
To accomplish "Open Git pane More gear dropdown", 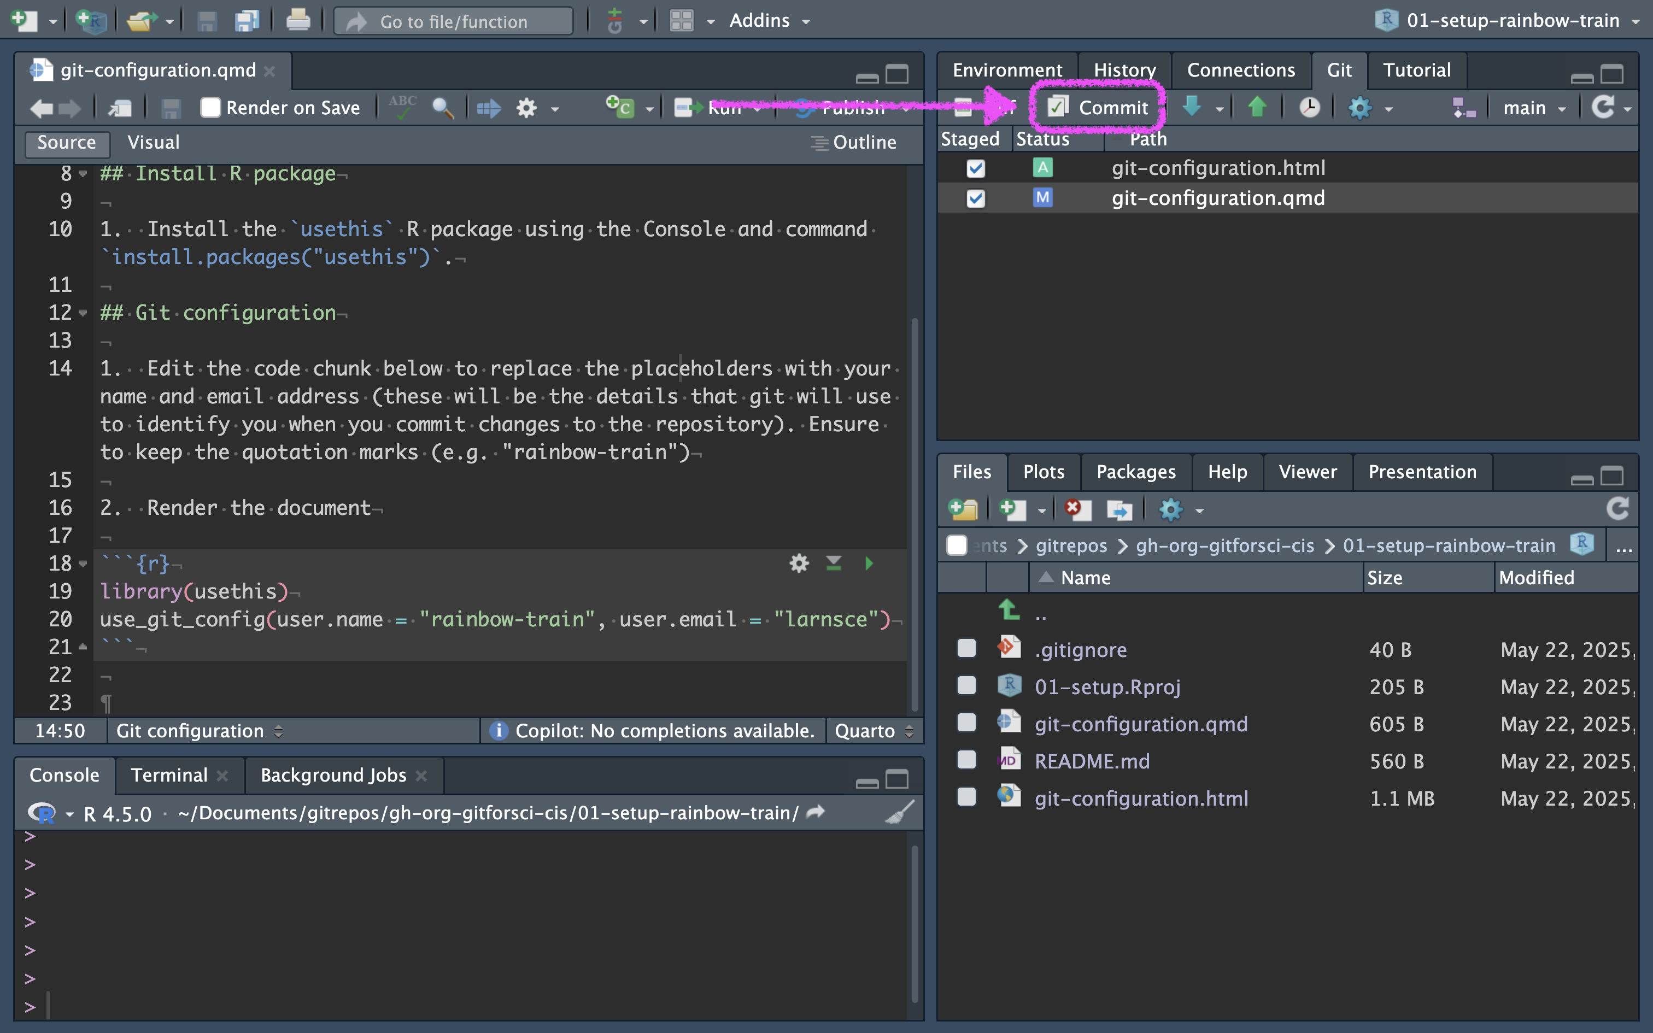I will click(x=1369, y=108).
